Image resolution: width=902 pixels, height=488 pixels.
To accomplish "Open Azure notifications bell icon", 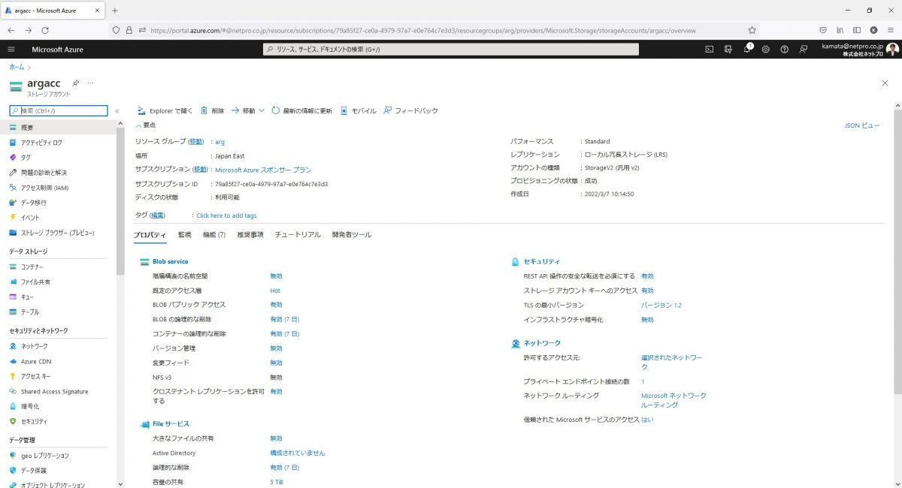I will coord(747,48).
